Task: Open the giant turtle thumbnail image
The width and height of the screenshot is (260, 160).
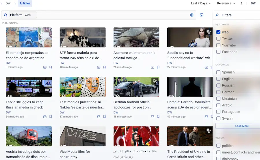Action: coord(136,37)
